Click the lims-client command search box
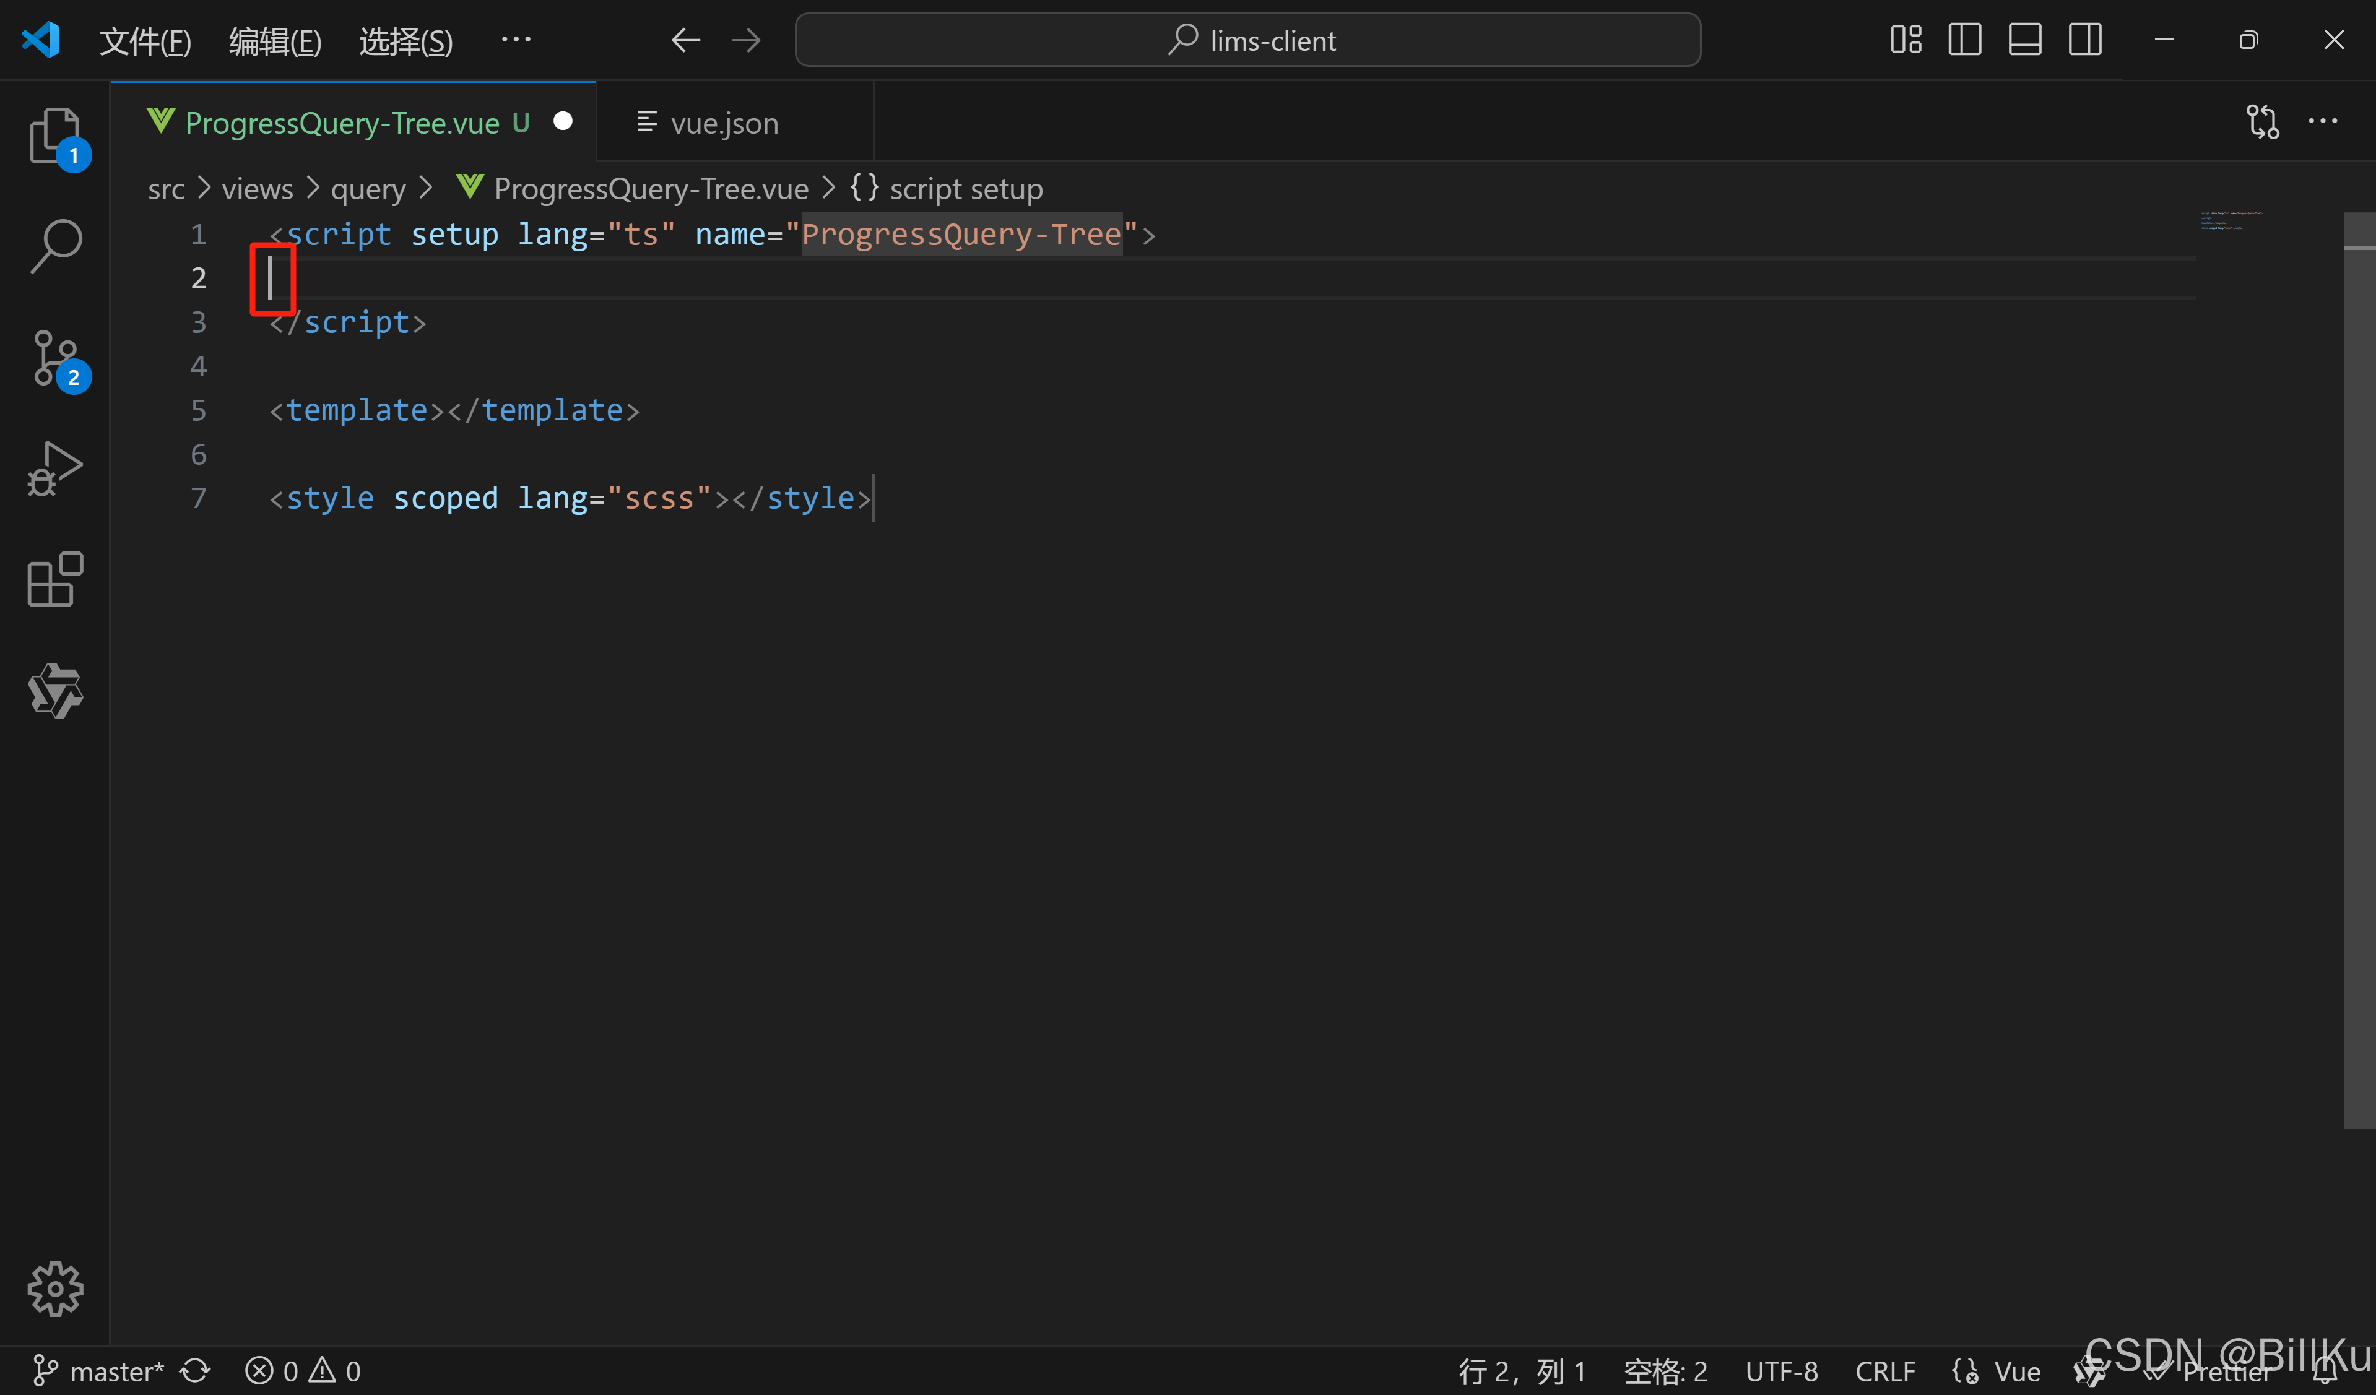The width and height of the screenshot is (2376, 1395). pyautogui.click(x=1247, y=40)
